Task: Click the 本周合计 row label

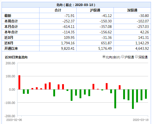Action: point(11,21)
